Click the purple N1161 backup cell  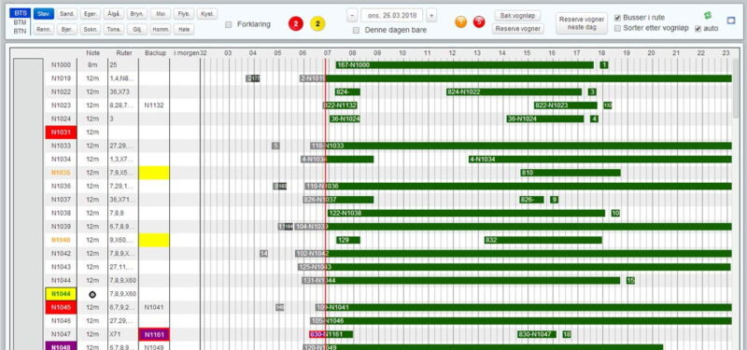(x=154, y=334)
